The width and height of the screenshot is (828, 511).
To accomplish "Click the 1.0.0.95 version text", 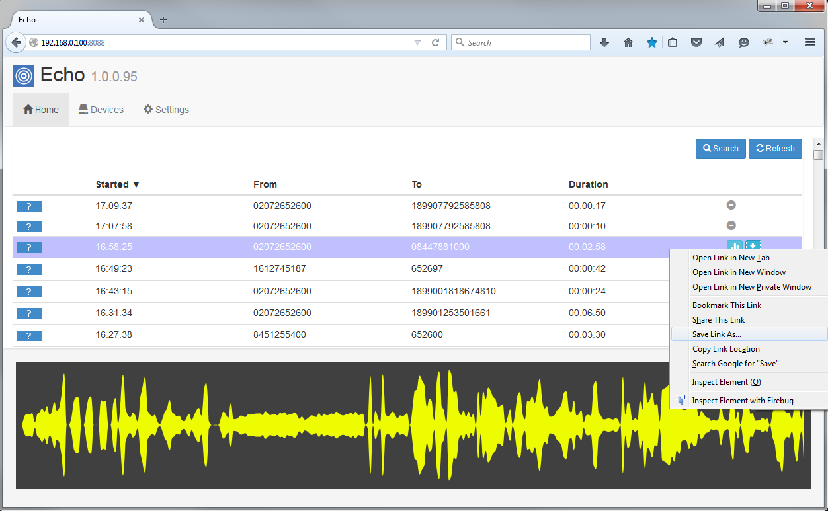I will (x=114, y=77).
